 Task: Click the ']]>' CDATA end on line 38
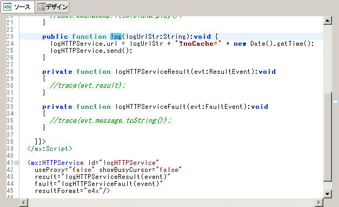(x=40, y=142)
